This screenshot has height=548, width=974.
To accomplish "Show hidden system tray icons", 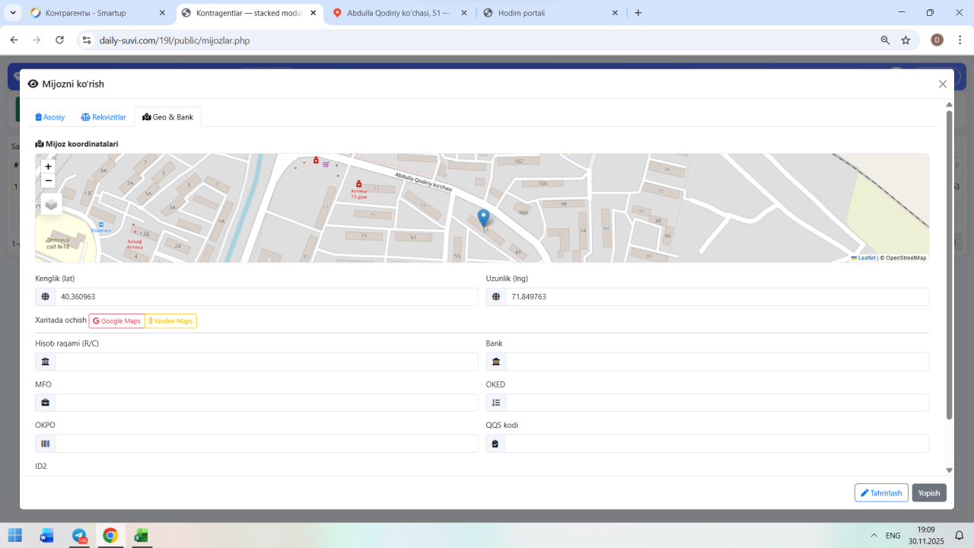I will (x=873, y=536).
